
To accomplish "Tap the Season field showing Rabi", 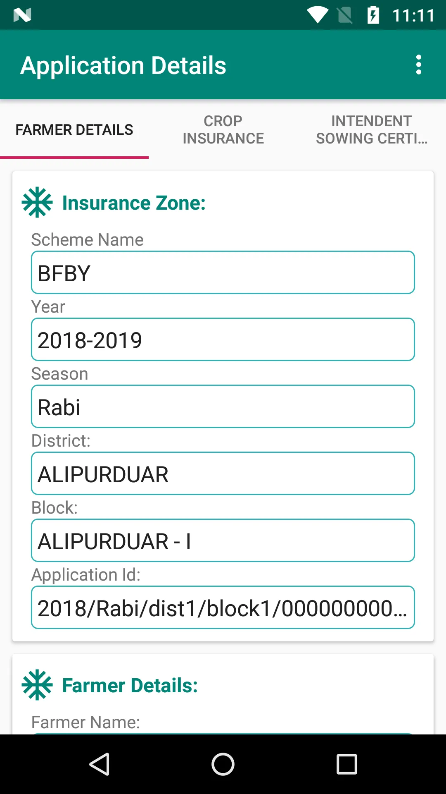I will click(223, 407).
